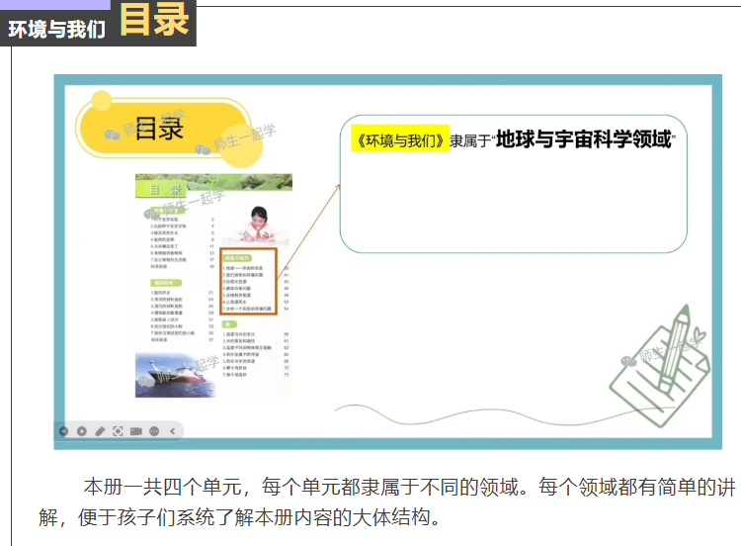This screenshot has width=741, height=546.
Task: Click the empty rounded text box area
Action: 513,208
